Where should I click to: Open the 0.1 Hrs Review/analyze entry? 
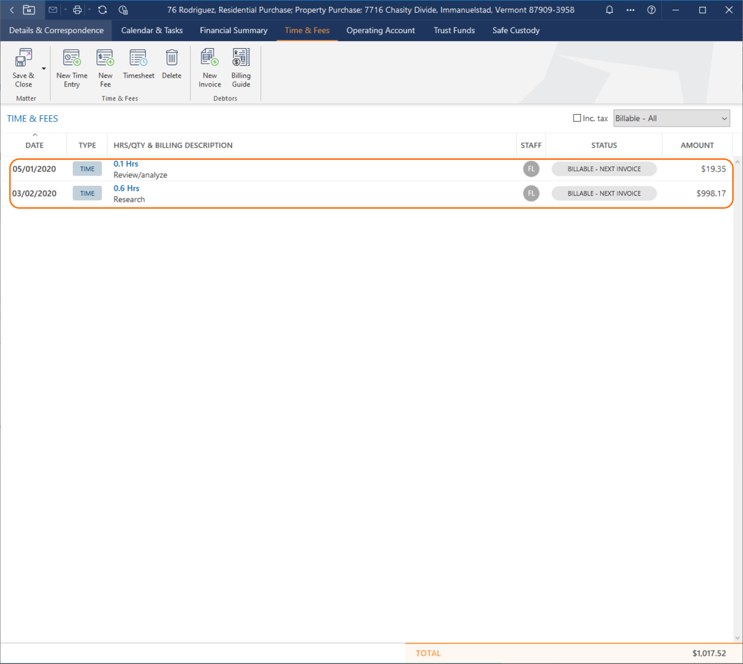click(x=126, y=164)
